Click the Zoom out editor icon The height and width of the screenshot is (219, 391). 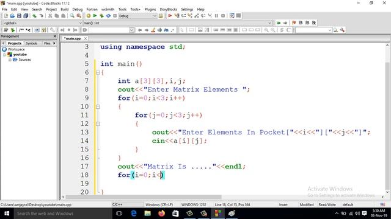[273, 30]
